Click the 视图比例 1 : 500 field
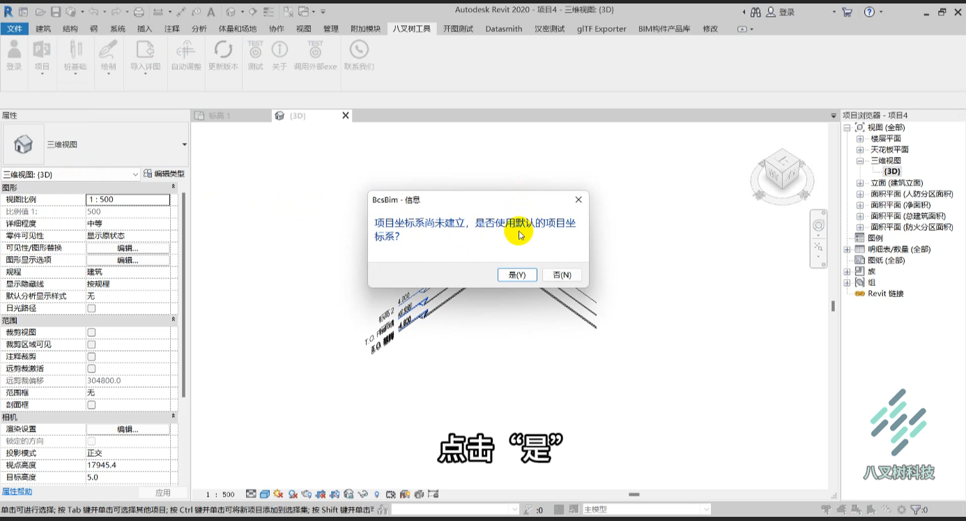The image size is (966, 521). click(128, 199)
